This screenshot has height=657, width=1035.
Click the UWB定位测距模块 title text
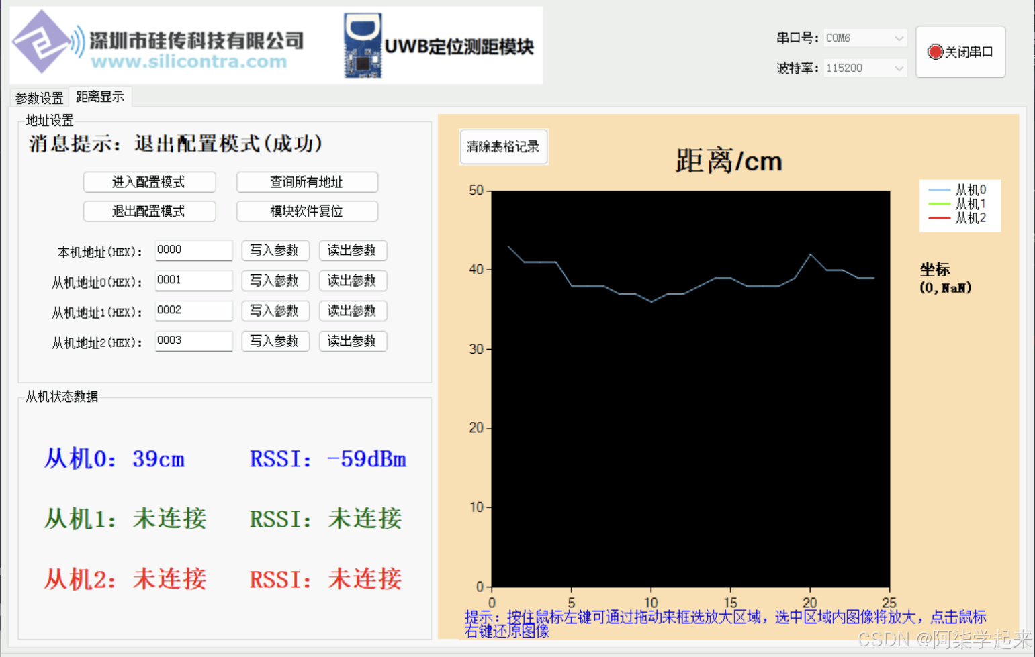click(x=459, y=46)
